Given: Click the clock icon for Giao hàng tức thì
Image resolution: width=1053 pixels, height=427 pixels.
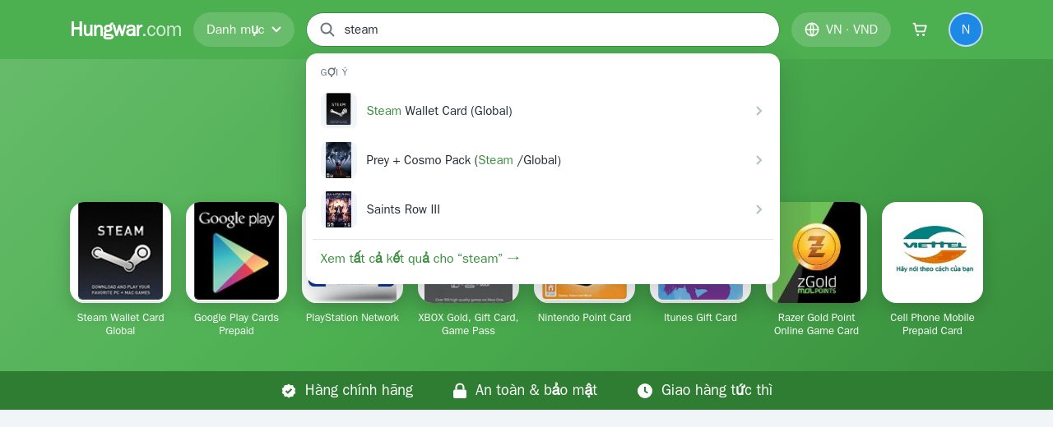Looking at the screenshot, I should point(645,391).
